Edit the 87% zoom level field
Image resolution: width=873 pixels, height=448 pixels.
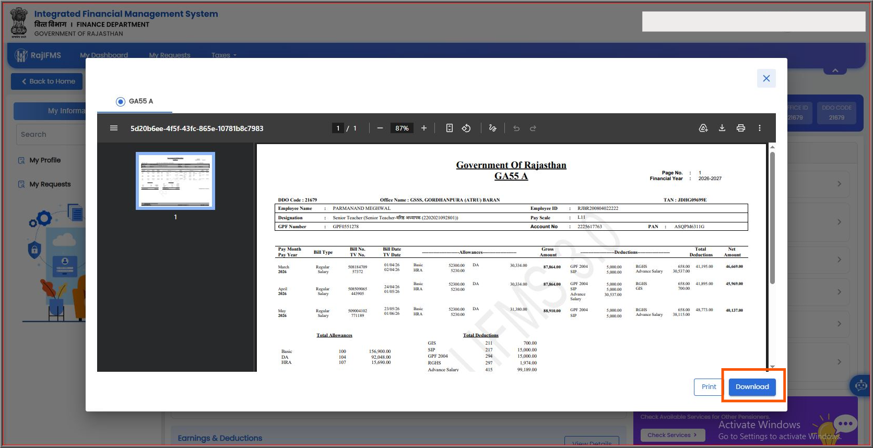click(x=402, y=128)
